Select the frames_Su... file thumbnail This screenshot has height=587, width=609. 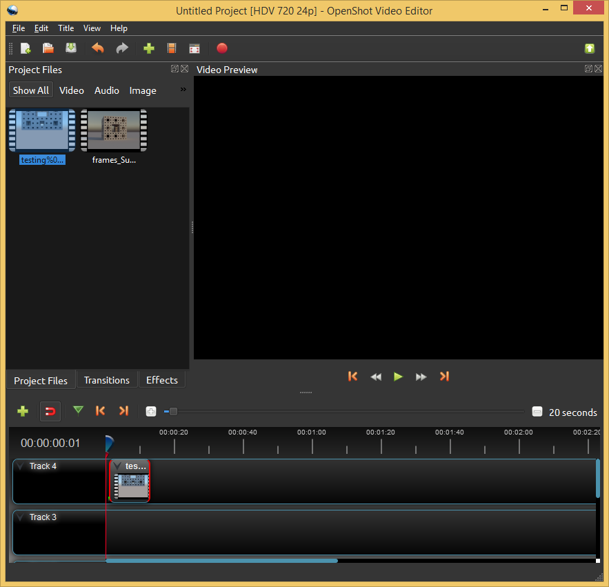[x=114, y=130]
